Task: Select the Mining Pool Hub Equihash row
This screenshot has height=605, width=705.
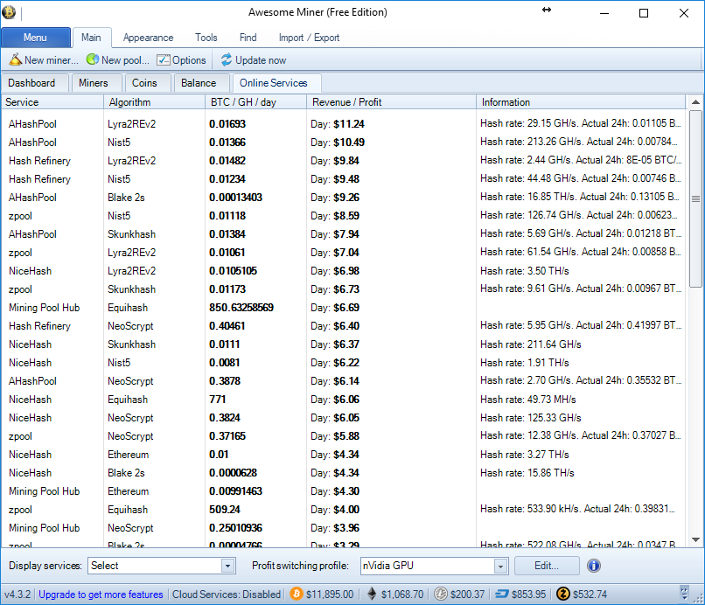Action: click(344, 308)
